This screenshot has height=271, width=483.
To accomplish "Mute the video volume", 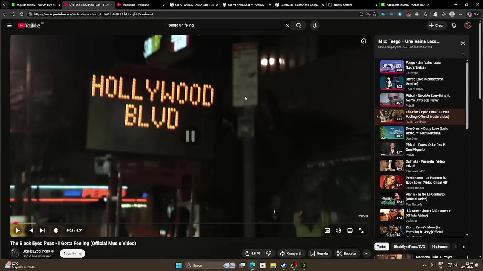I will [56, 230].
